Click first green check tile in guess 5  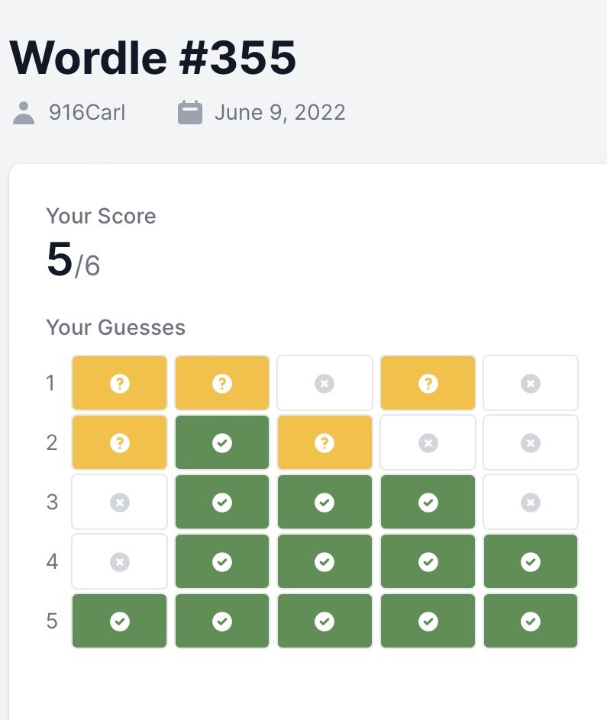[119, 621]
